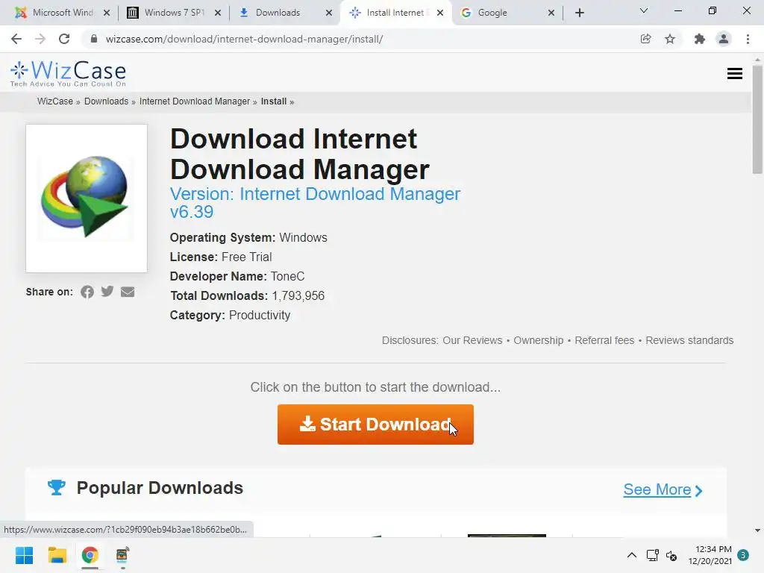Image resolution: width=764 pixels, height=573 pixels.
Task: Reload the page with the refresh icon
Action: pos(64,39)
